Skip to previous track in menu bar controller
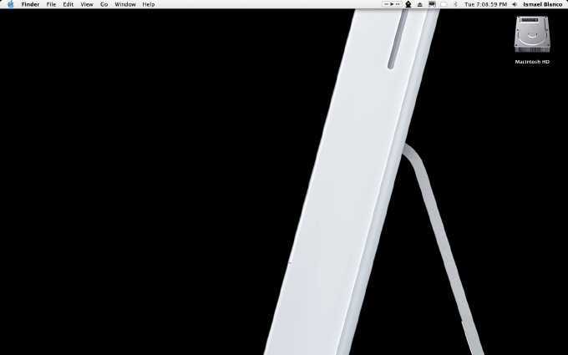 coord(386,4)
